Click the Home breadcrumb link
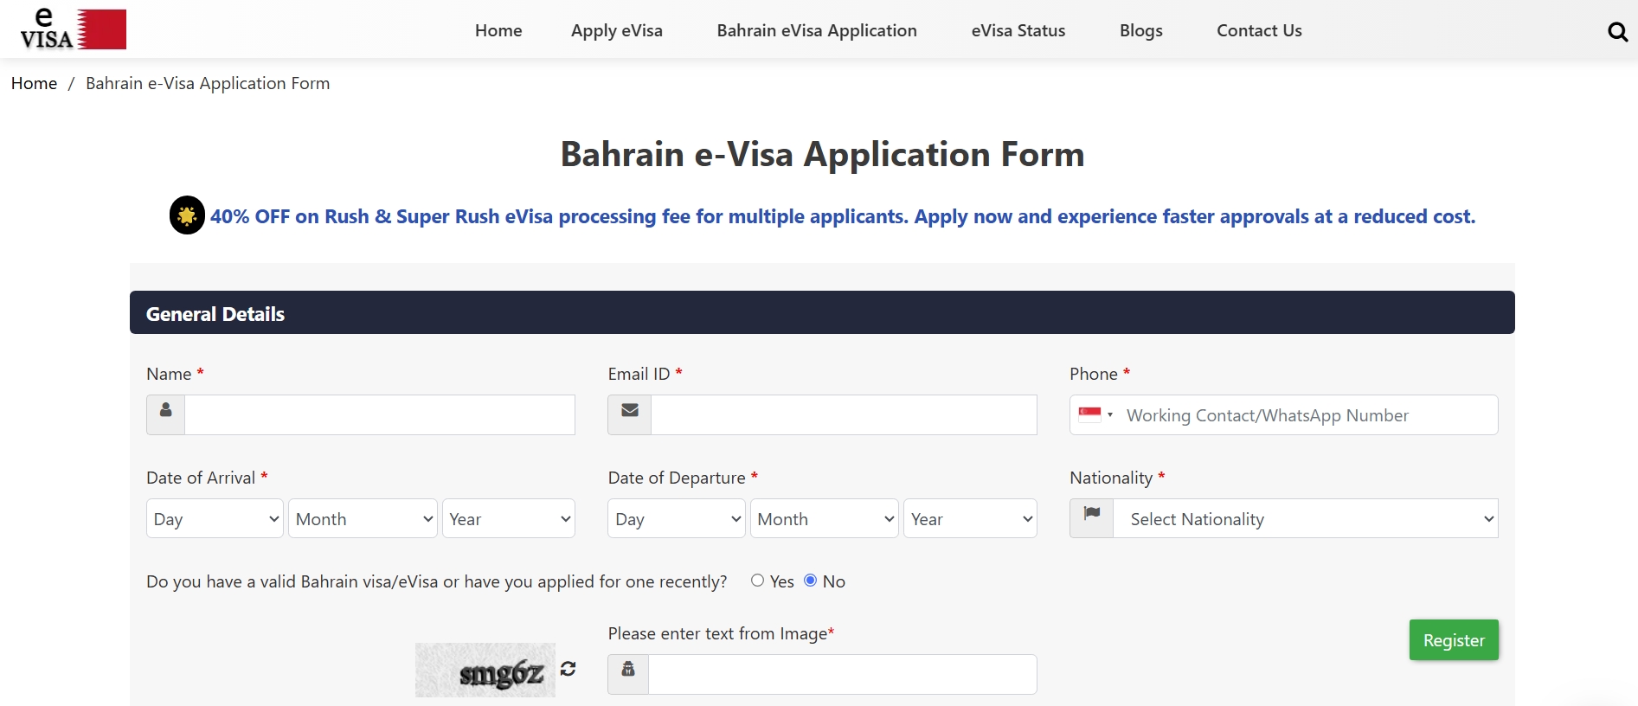This screenshot has height=706, width=1638. (35, 83)
